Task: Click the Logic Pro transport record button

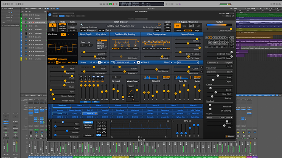Action: (113, 4)
